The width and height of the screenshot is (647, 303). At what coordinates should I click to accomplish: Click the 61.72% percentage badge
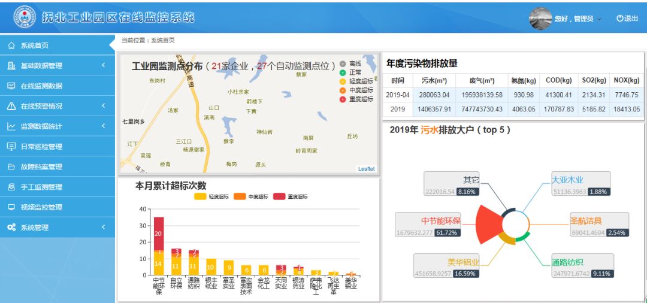point(448,232)
